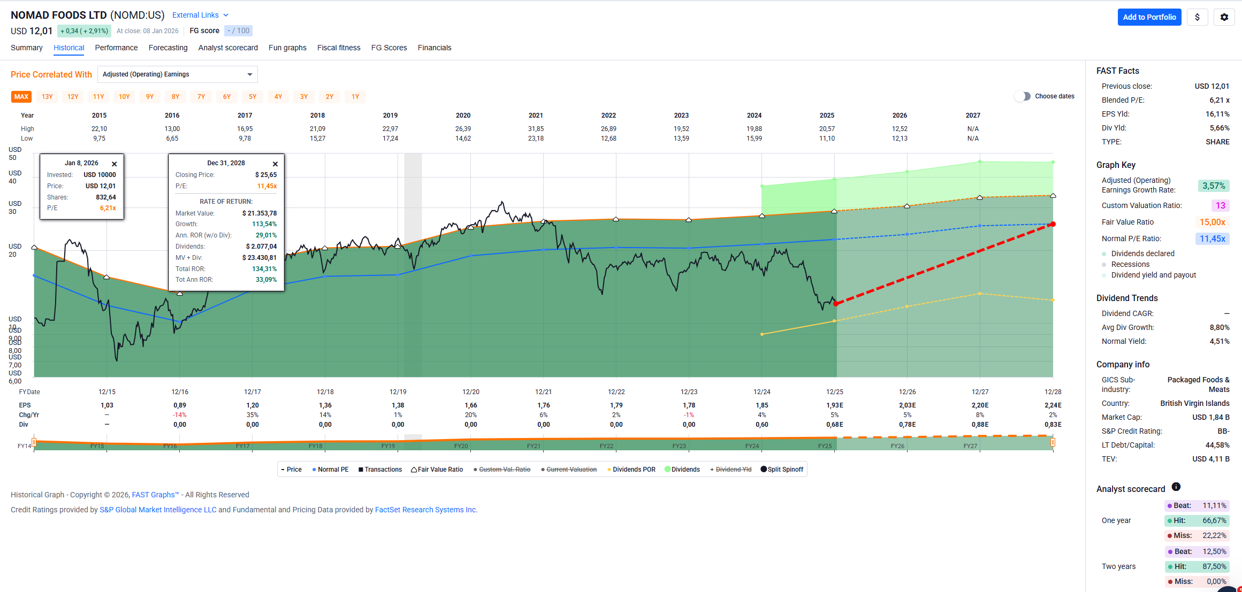This screenshot has width=1242, height=592.
Task: Click the Analyst scorecard info icon
Action: tap(1176, 487)
